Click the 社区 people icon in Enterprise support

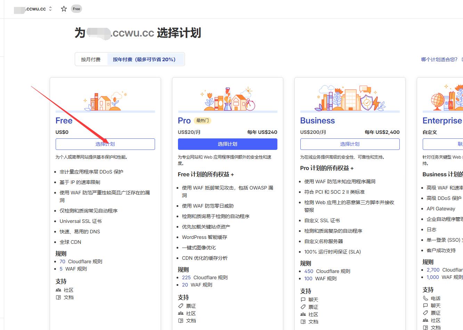coord(425,320)
